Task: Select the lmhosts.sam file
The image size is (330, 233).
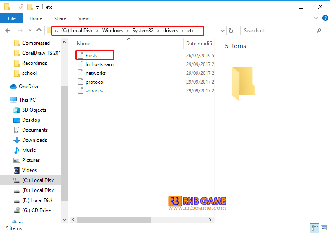Action: [99, 64]
